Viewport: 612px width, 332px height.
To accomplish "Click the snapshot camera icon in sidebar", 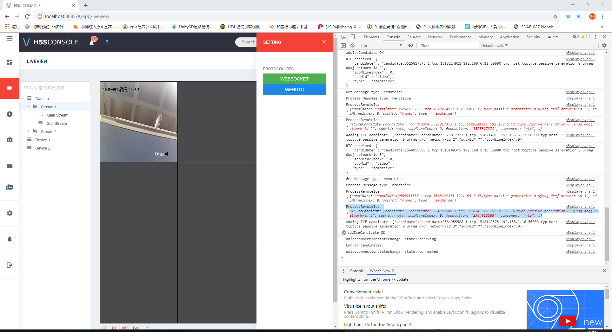I will (10, 140).
